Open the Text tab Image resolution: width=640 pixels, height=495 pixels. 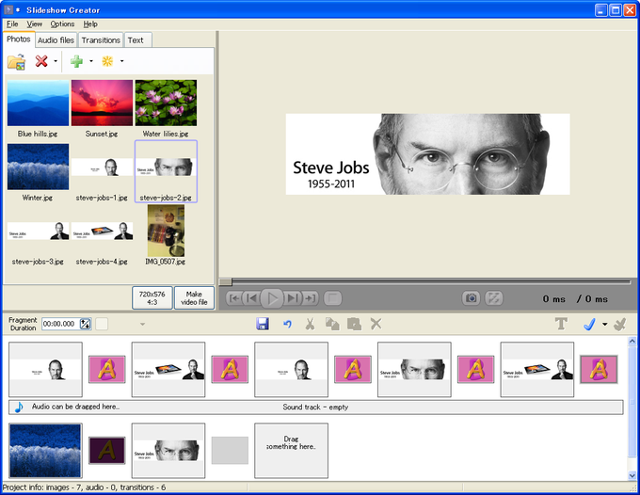[x=137, y=40]
